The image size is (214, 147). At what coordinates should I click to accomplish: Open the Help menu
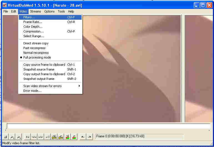(x=71, y=11)
